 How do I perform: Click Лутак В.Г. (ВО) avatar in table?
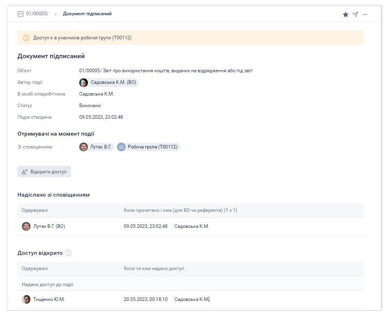[26, 226]
